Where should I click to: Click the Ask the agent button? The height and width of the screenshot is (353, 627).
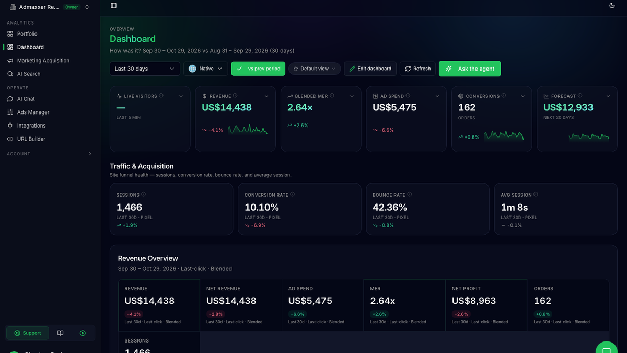[x=470, y=69]
